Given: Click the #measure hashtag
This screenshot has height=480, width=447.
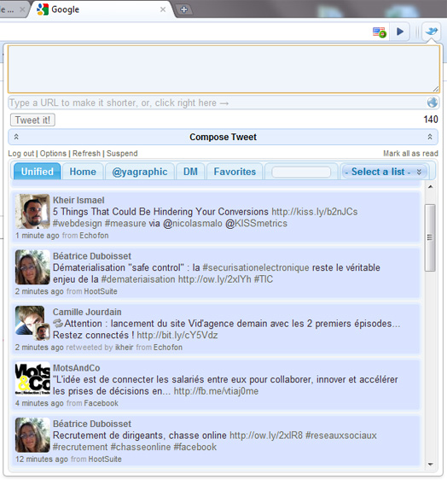Looking at the screenshot, I should 125,223.
